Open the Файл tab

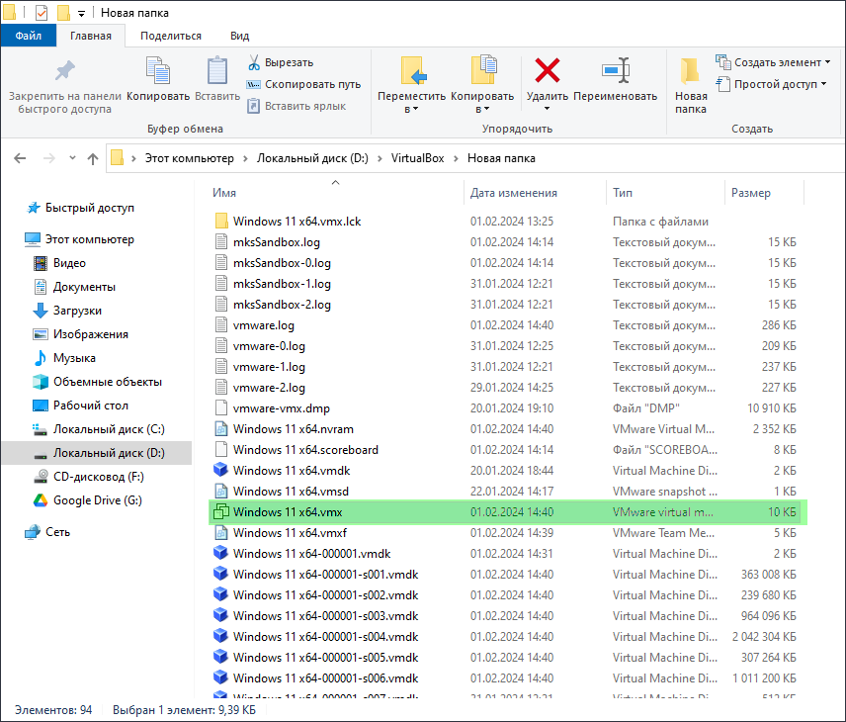coord(28,36)
